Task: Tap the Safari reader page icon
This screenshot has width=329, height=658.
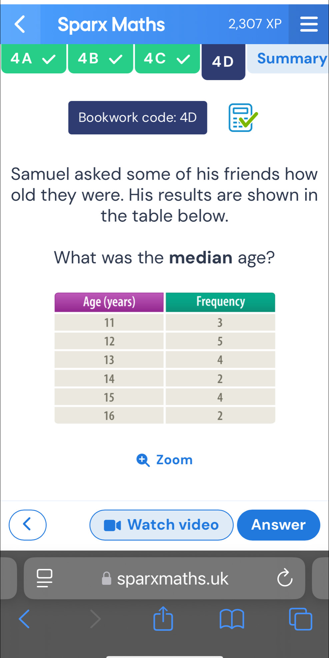Action: [x=45, y=578]
